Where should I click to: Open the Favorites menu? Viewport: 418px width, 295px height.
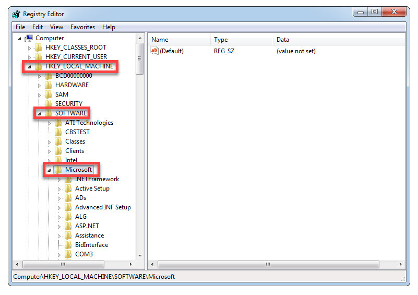coord(82,27)
